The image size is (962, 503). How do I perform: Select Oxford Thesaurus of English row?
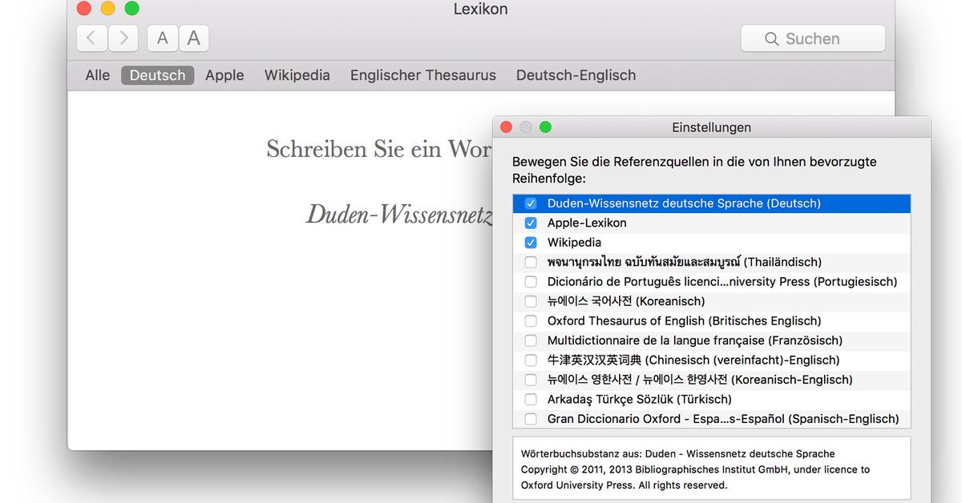pos(712,321)
